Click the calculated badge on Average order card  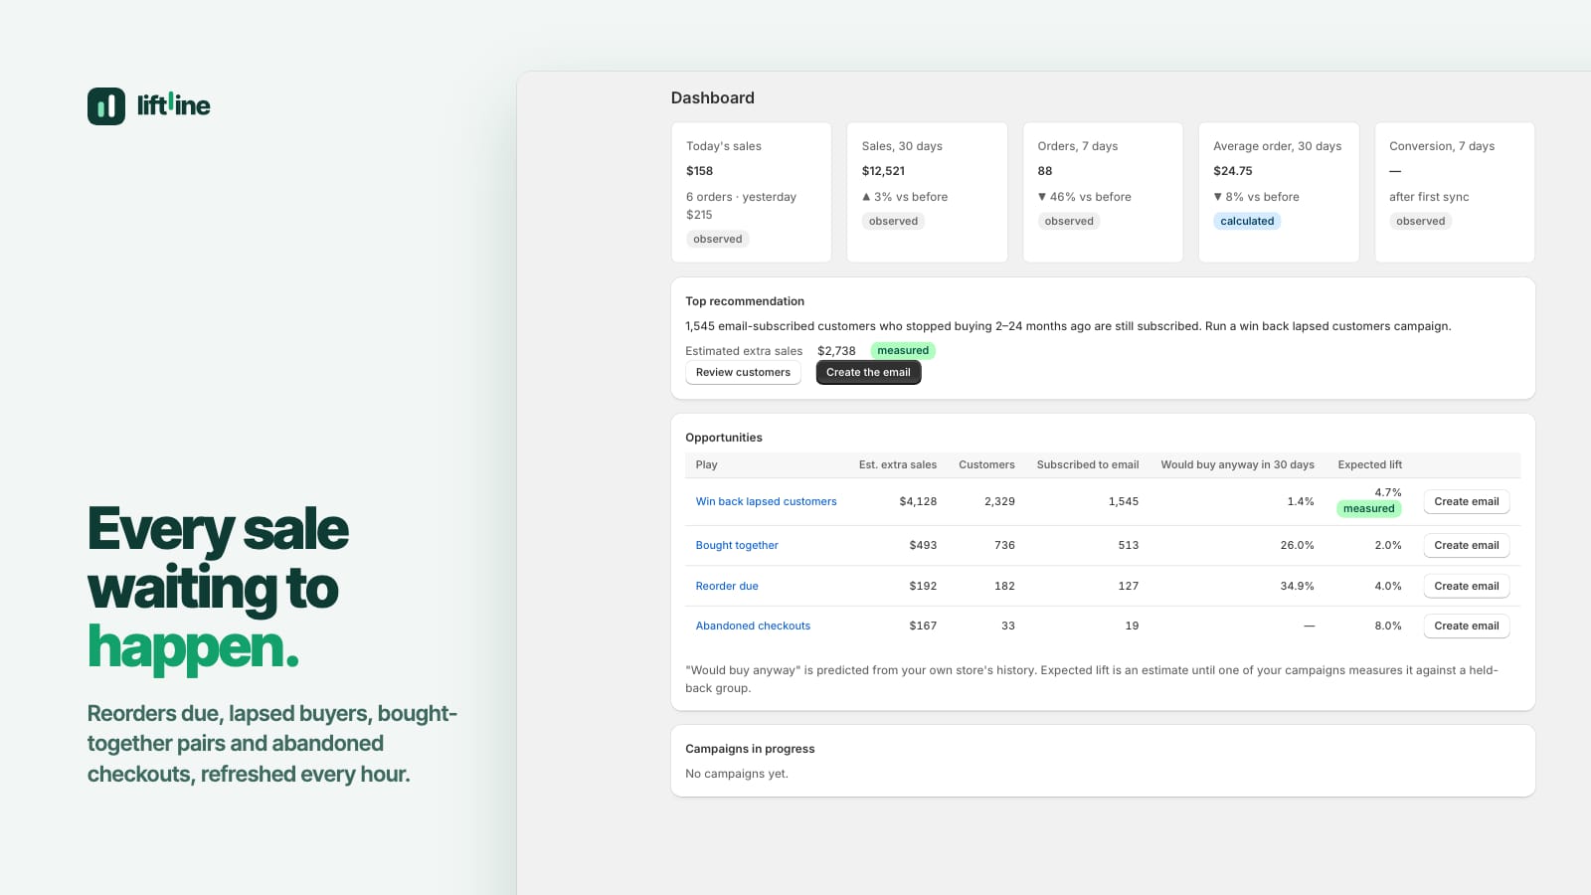1247,222
